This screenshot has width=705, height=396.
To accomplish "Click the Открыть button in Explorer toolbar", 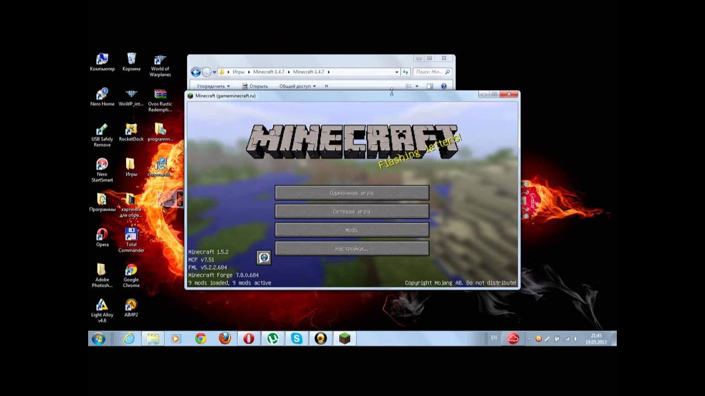I will click(x=255, y=86).
